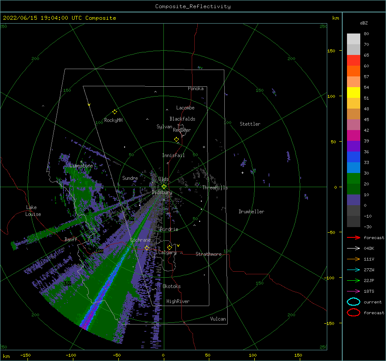This screenshot has width=386, height=361.
Task: Click the Calgary map label
Action: tap(167, 252)
